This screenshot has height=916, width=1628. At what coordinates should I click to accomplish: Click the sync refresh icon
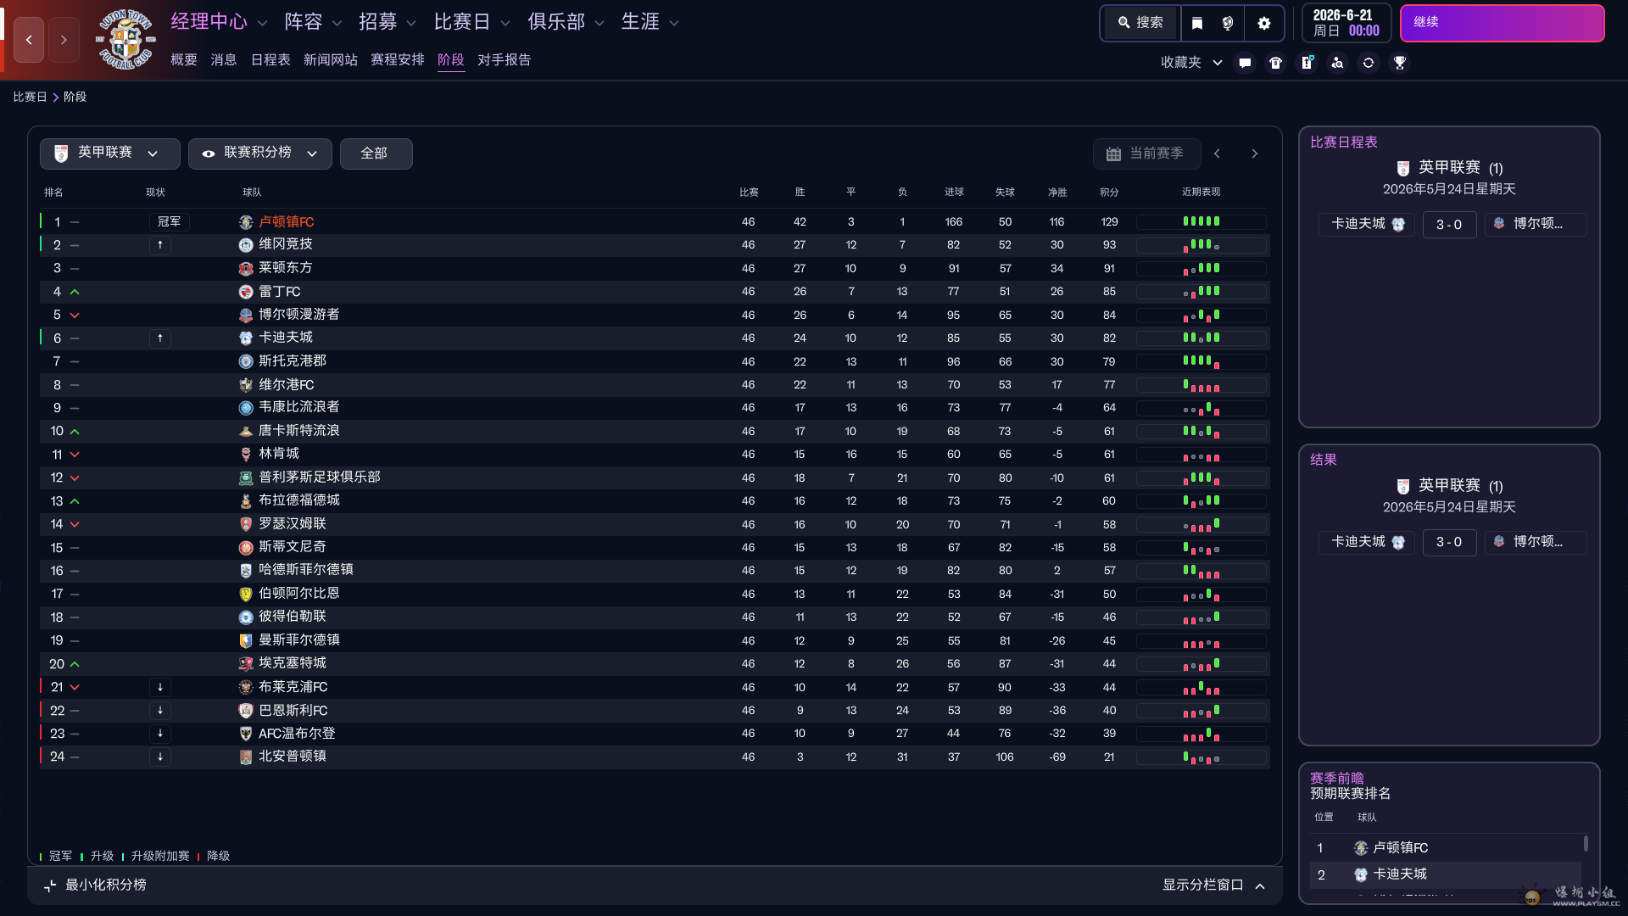(1369, 62)
